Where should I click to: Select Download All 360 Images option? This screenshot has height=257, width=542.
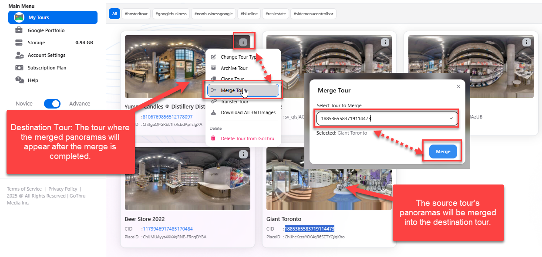[248, 112]
